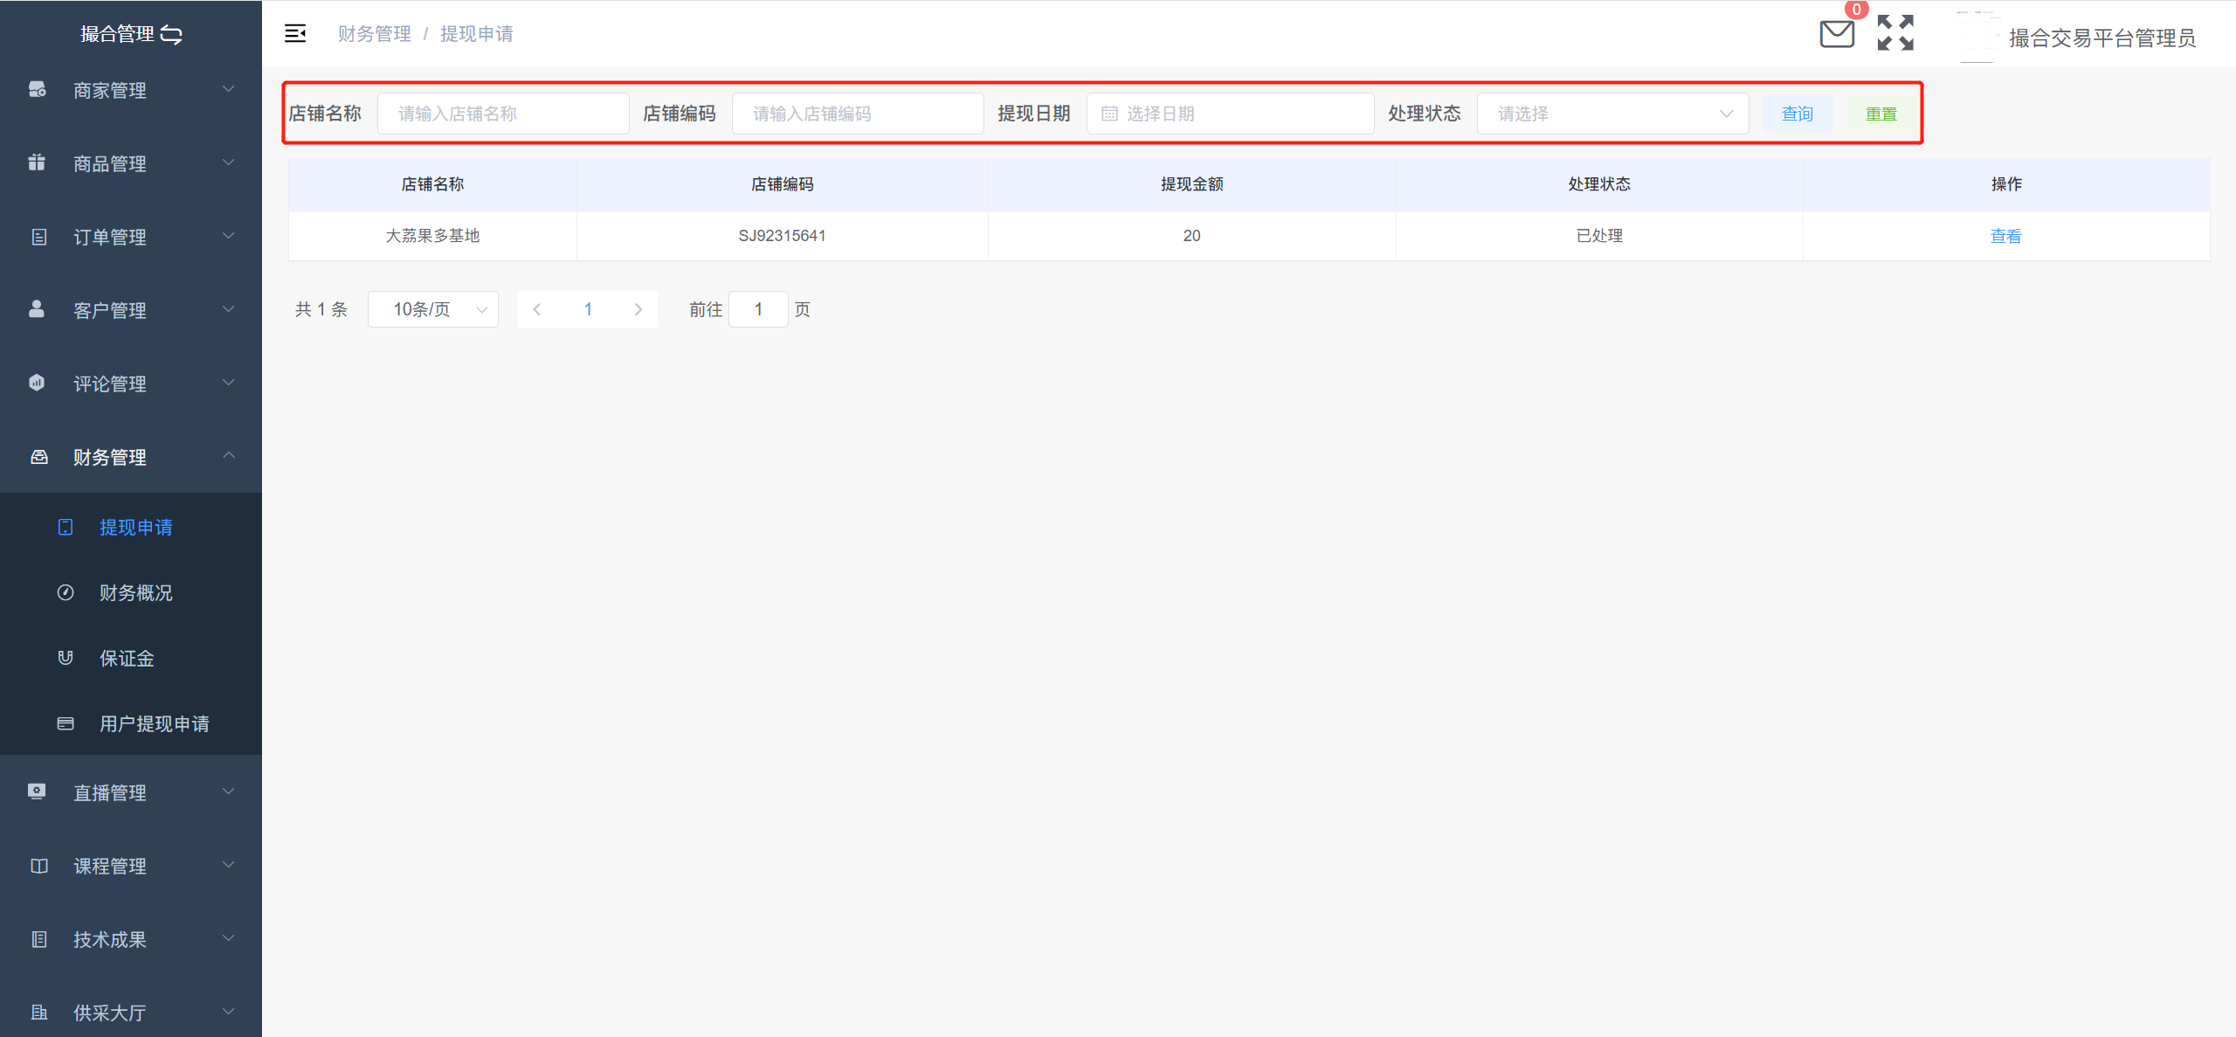Open the 客户管理 menu label
The image size is (2236, 1037).
pyautogui.click(x=110, y=310)
